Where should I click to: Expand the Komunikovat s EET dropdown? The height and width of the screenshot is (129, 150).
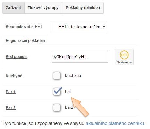[x=79, y=27]
